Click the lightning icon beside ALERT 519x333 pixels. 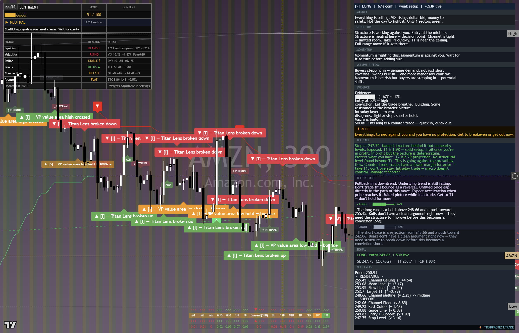point(358,129)
